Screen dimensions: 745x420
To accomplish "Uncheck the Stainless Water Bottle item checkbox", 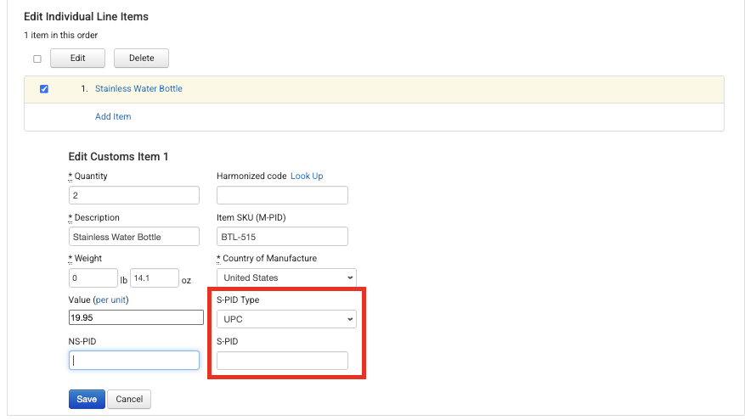I will pyautogui.click(x=44, y=89).
